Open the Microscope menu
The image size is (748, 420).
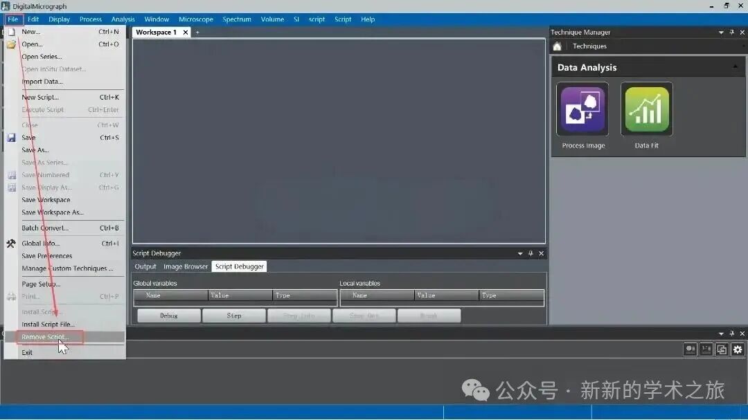195,19
